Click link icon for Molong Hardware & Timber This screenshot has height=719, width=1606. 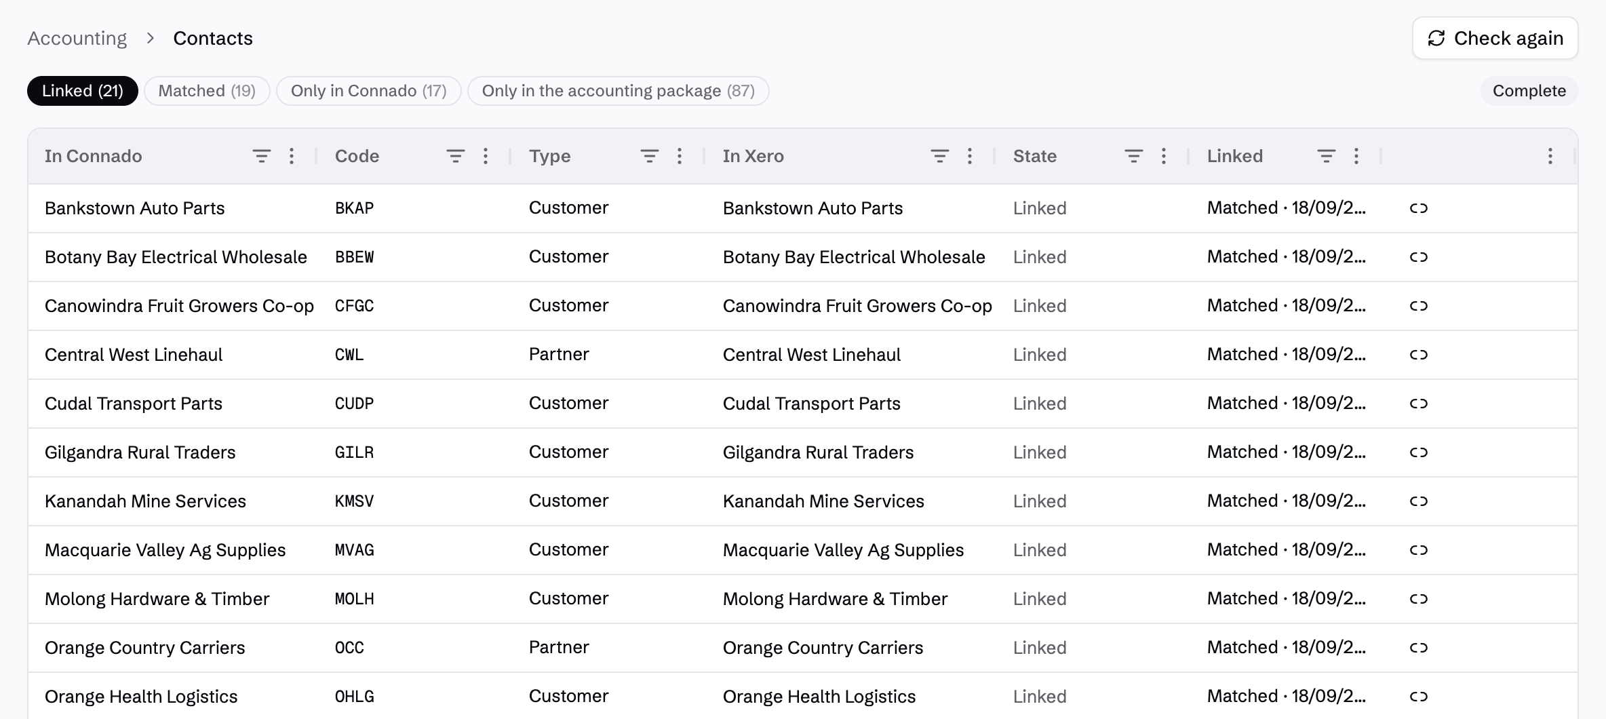pyautogui.click(x=1419, y=599)
